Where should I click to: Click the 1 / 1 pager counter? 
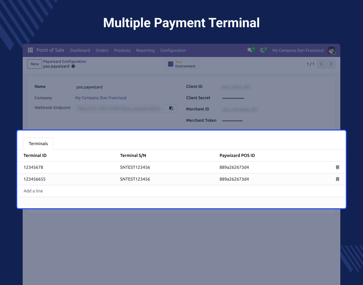point(310,64)
